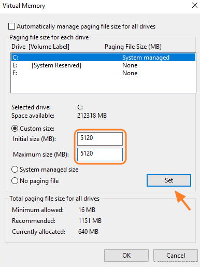Click the Paging File Size (MB) column header
The width and height of the screenshot is (200, 267).
(133, 47)
